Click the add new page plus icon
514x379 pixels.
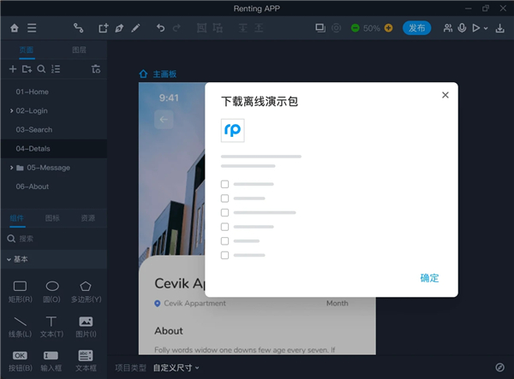[x=13, y=69]
